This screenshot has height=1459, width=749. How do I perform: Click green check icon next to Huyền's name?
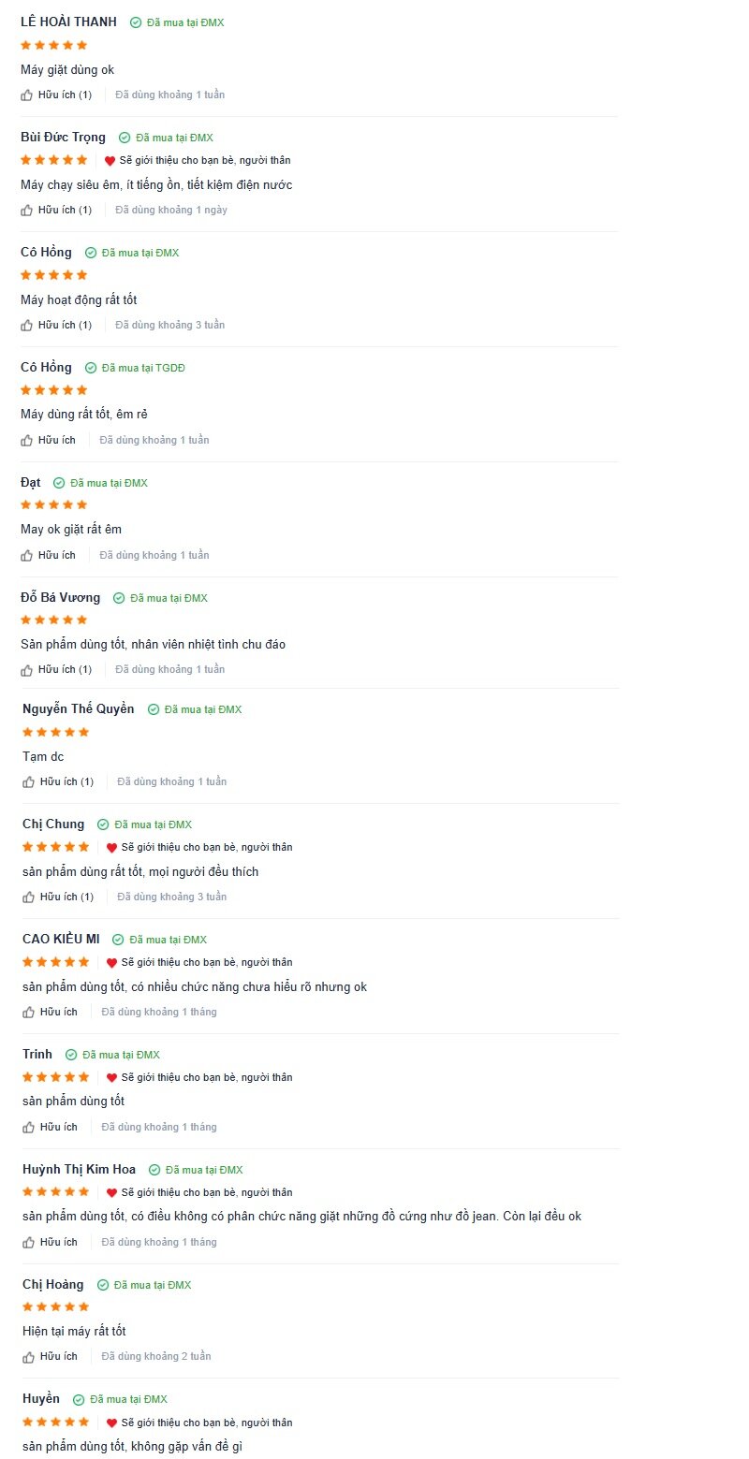(79, 1399)
